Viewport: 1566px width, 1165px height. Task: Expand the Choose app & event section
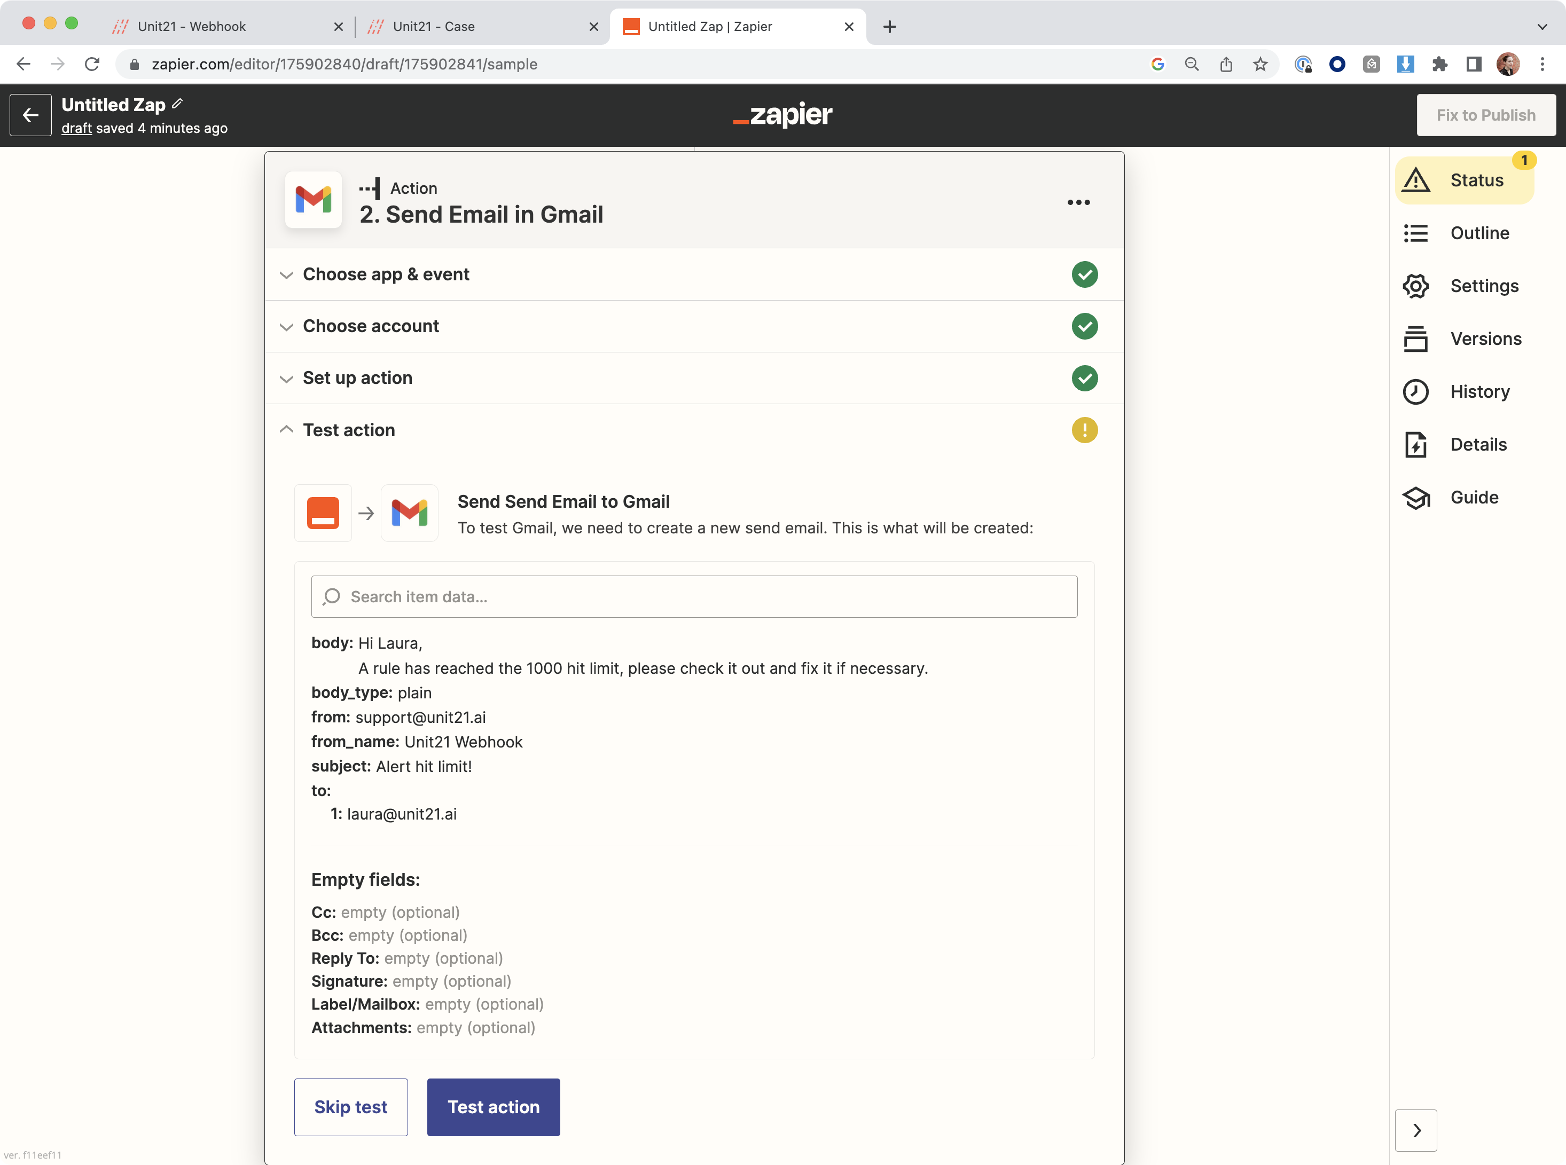tap(385, 274)
